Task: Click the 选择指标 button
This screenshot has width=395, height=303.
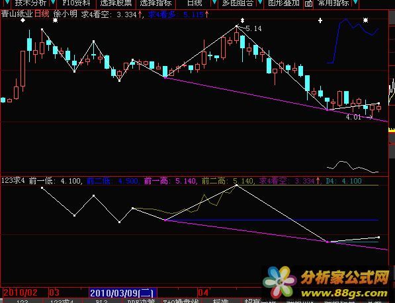Action: tap(155, 3)
